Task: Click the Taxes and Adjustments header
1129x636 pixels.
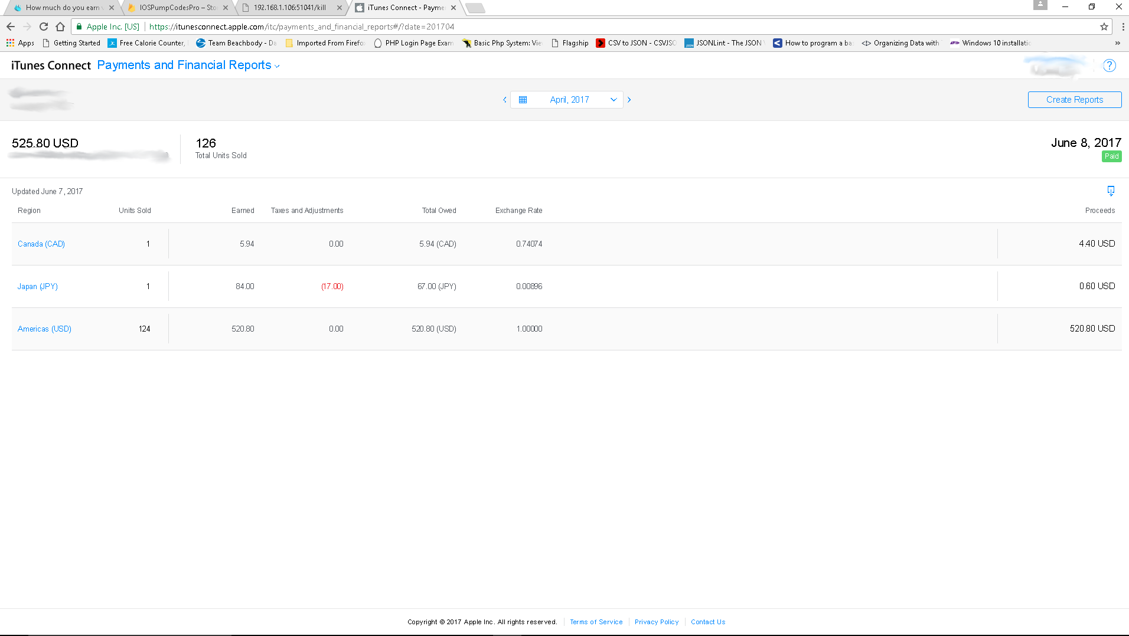Action: point(307,211)
